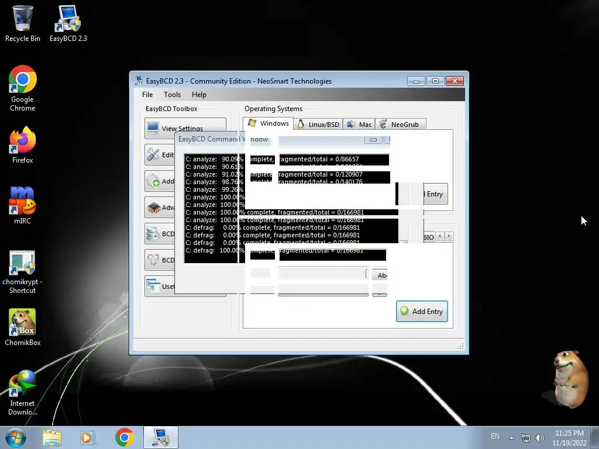The image size is (599, 449).
Task: Open the Tools menu
Action: point(173,95)
